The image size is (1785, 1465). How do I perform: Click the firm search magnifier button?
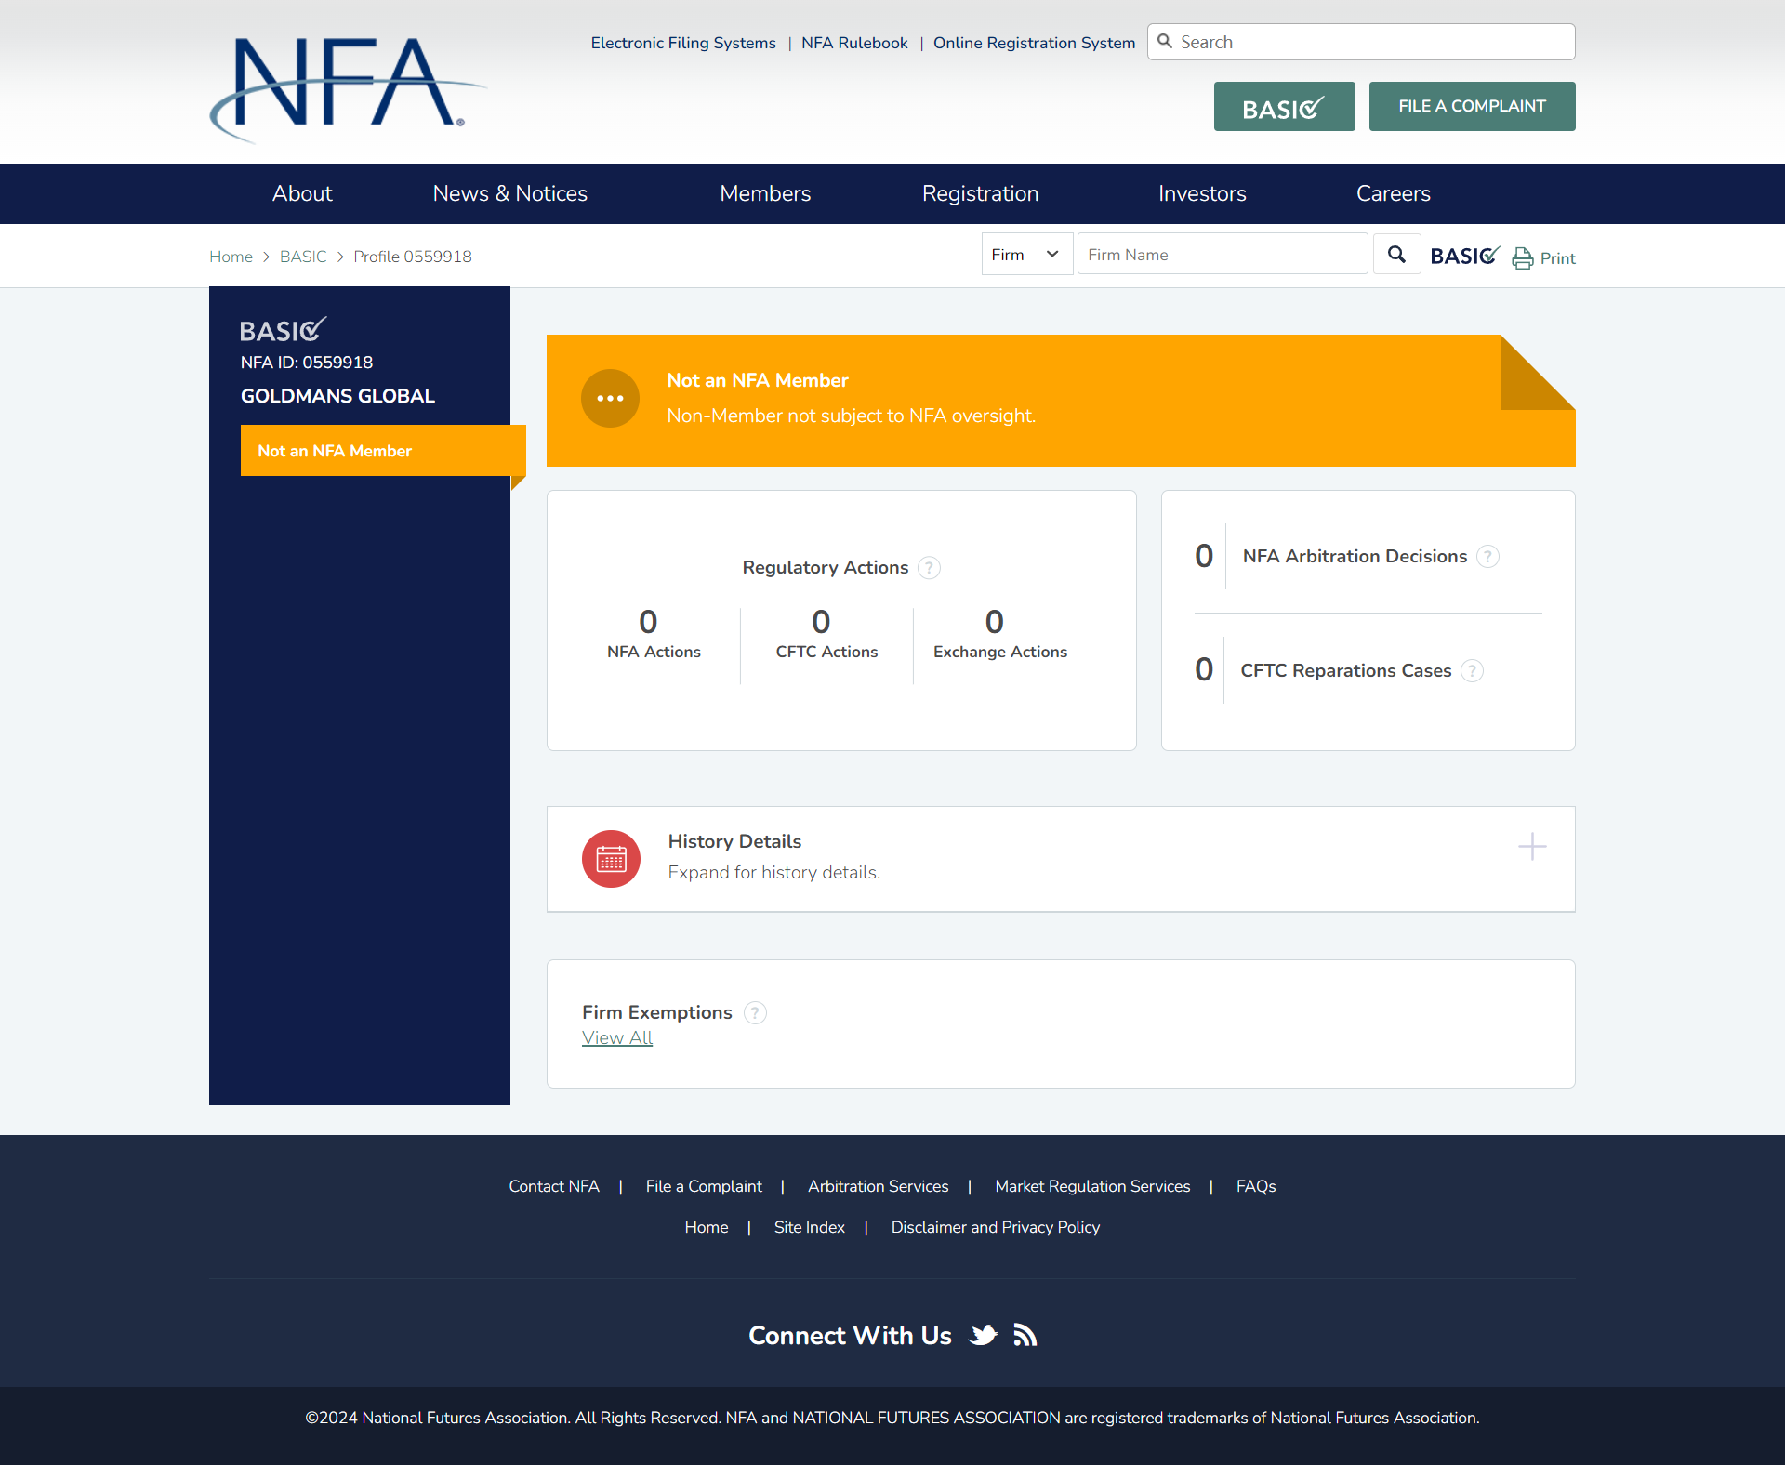click(x=1396, y=254)
